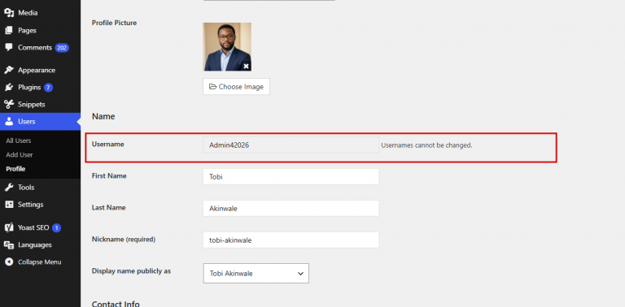Screen dimensions: 625x307
Task: Click the profile picture thumbnail
Action: point(227,46)
